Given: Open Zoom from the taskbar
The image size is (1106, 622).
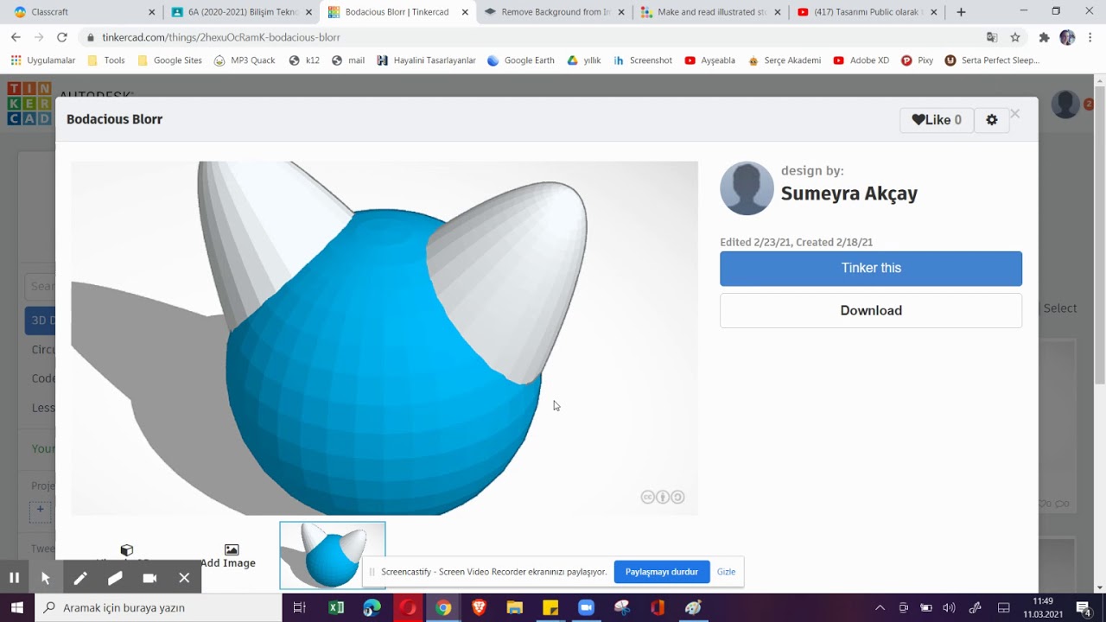Looking at the screenshot, I should coord(586,607).
